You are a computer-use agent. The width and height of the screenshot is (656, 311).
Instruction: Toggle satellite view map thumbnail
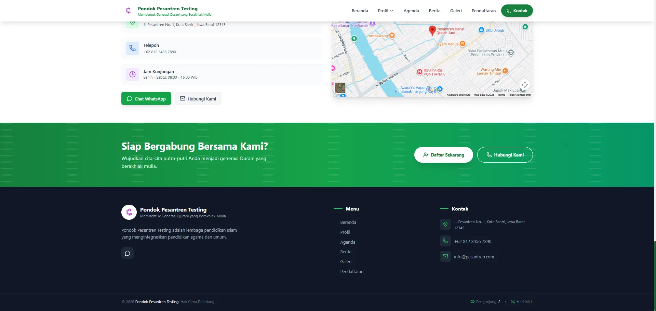[x=339, y=88]
